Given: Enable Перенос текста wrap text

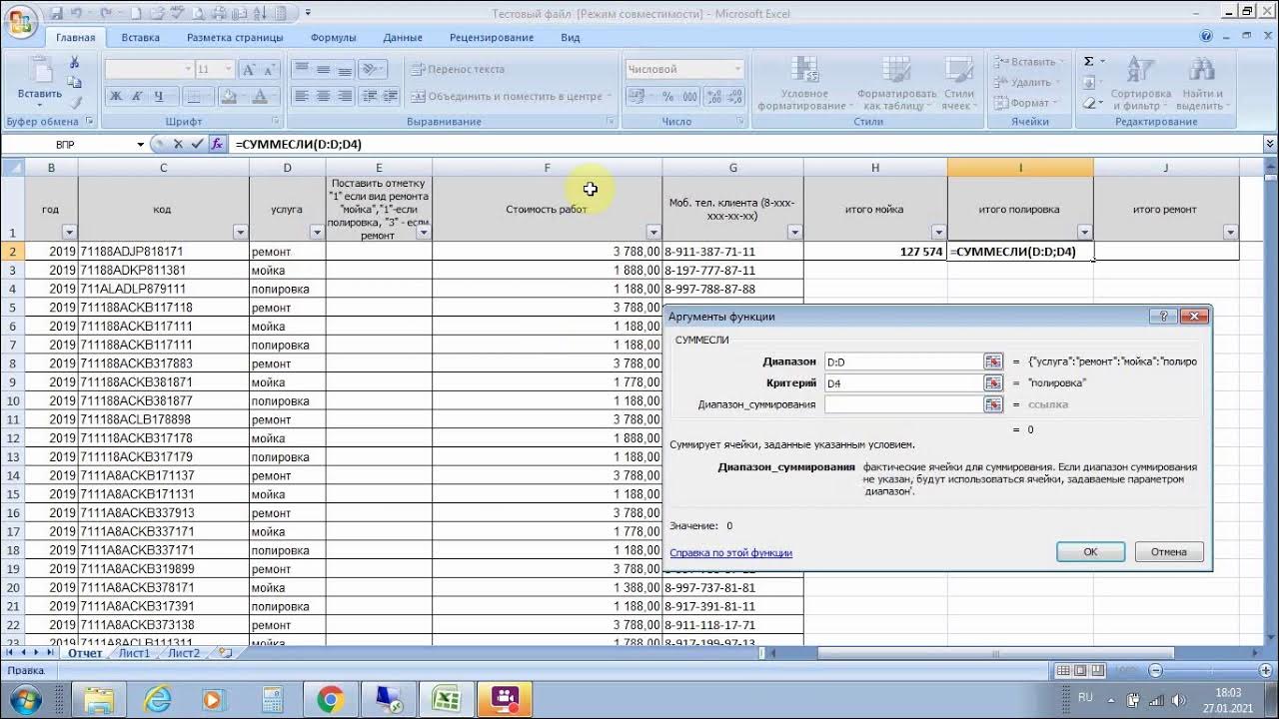Looking at the screenshot, I should pyautogui.click(x=458, y=69).
